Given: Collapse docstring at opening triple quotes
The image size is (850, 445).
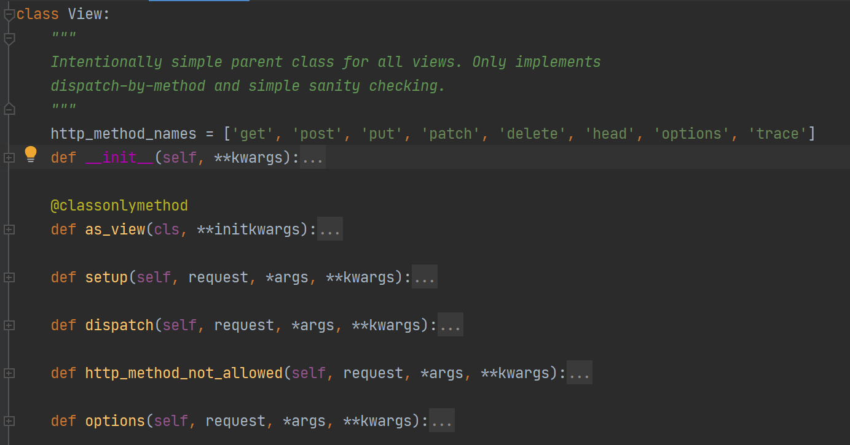Looking at the screenshot, I should [x=9, y=39].
